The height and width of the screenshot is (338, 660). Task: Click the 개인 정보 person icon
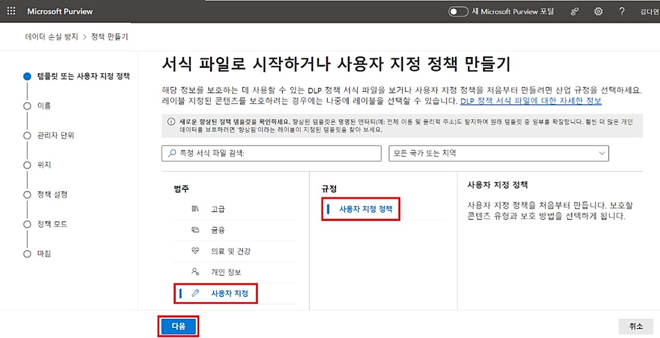(195, 271)
